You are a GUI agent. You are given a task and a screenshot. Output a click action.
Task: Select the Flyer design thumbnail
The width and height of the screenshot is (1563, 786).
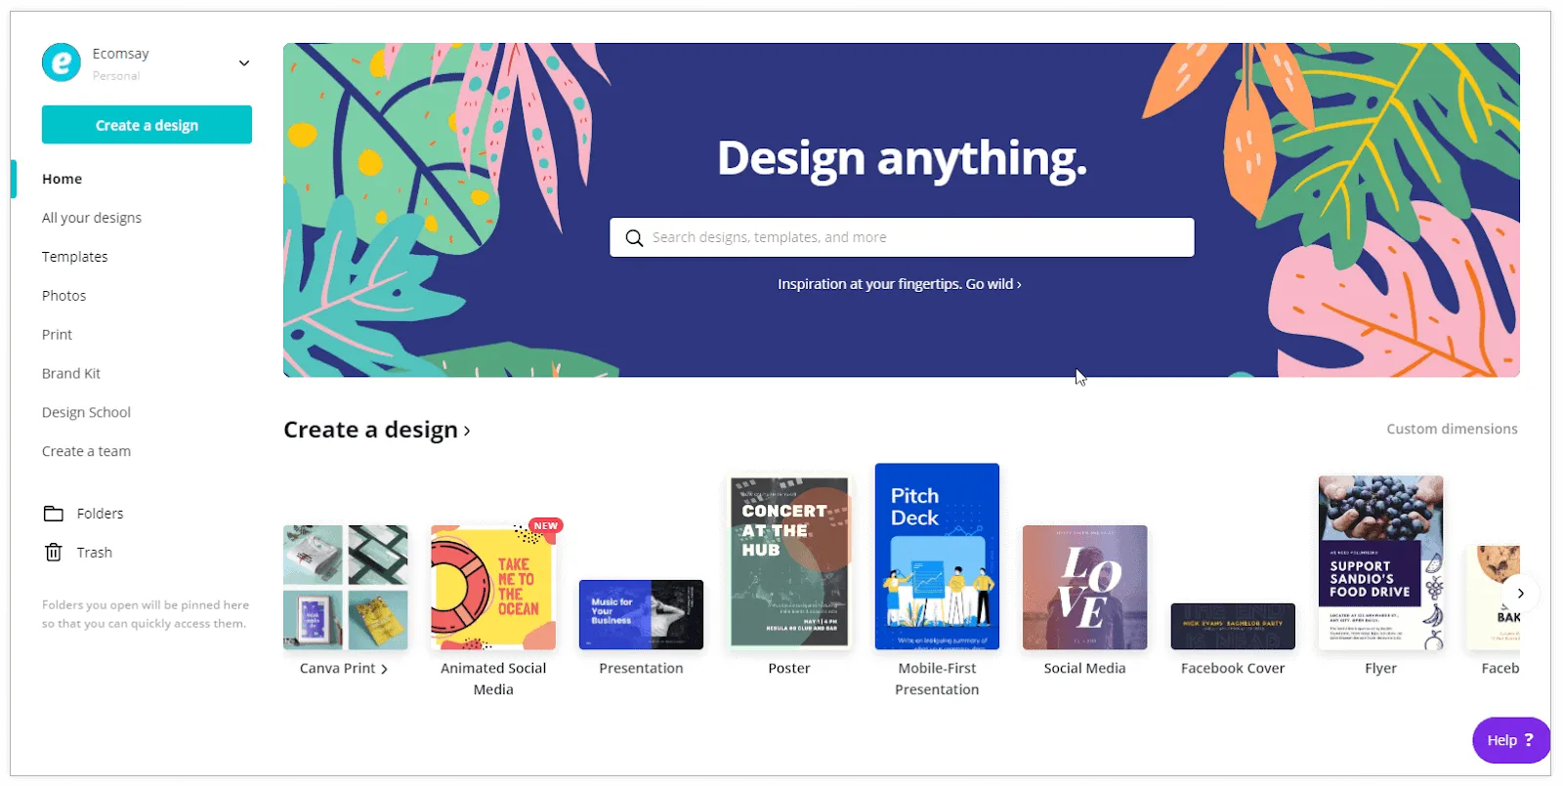[x=1380, y=562]
